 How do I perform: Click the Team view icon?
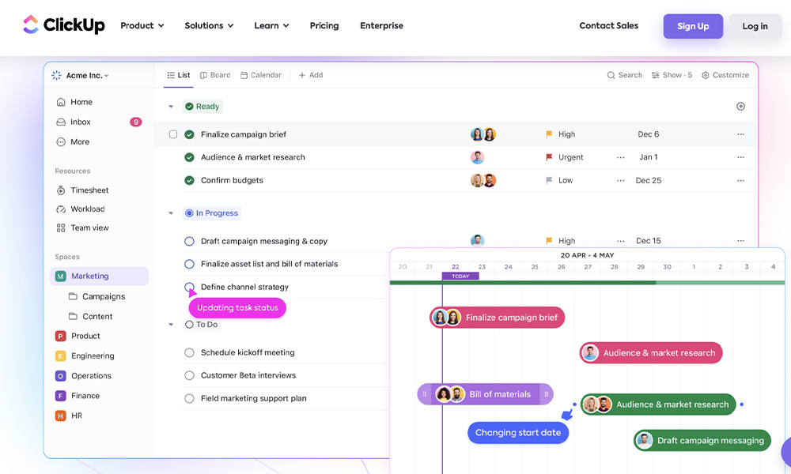[61, 228]
